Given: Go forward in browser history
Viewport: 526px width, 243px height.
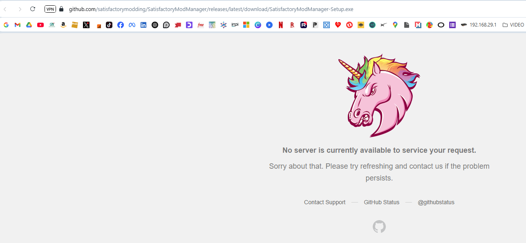Looking at the screenshot, I should coord(20,9).
